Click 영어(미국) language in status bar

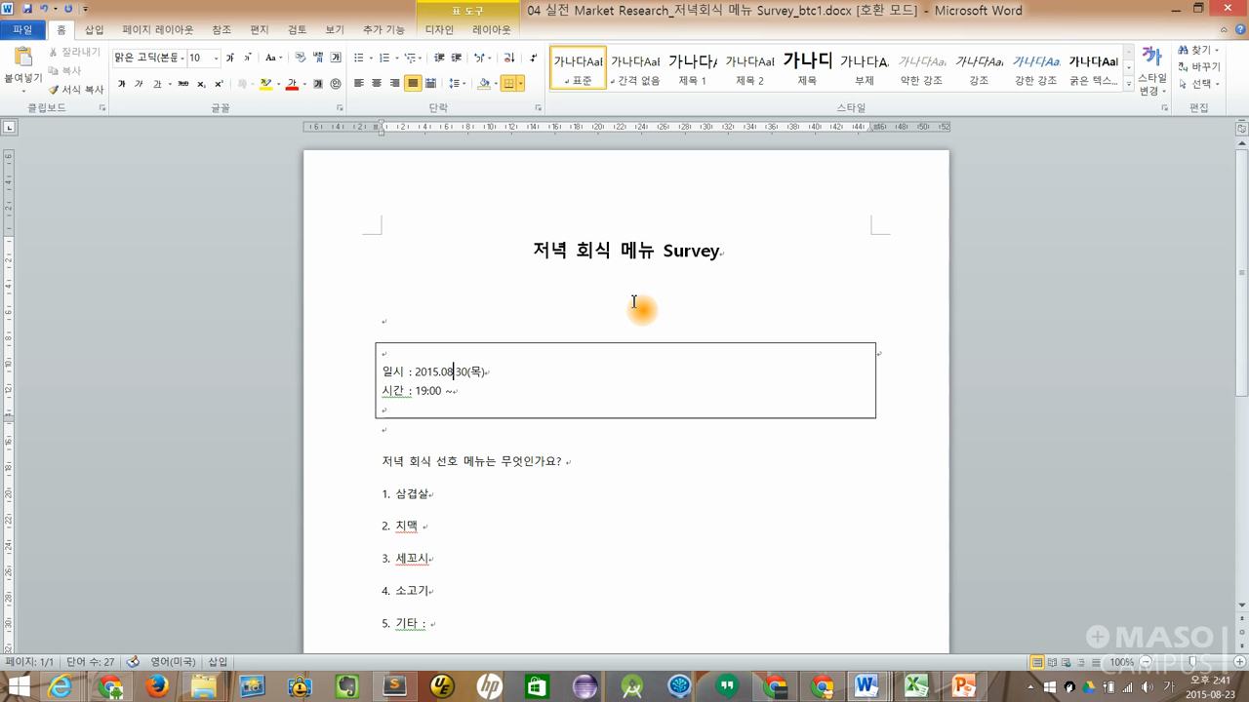pyautogui.click(x=173, y=662)
